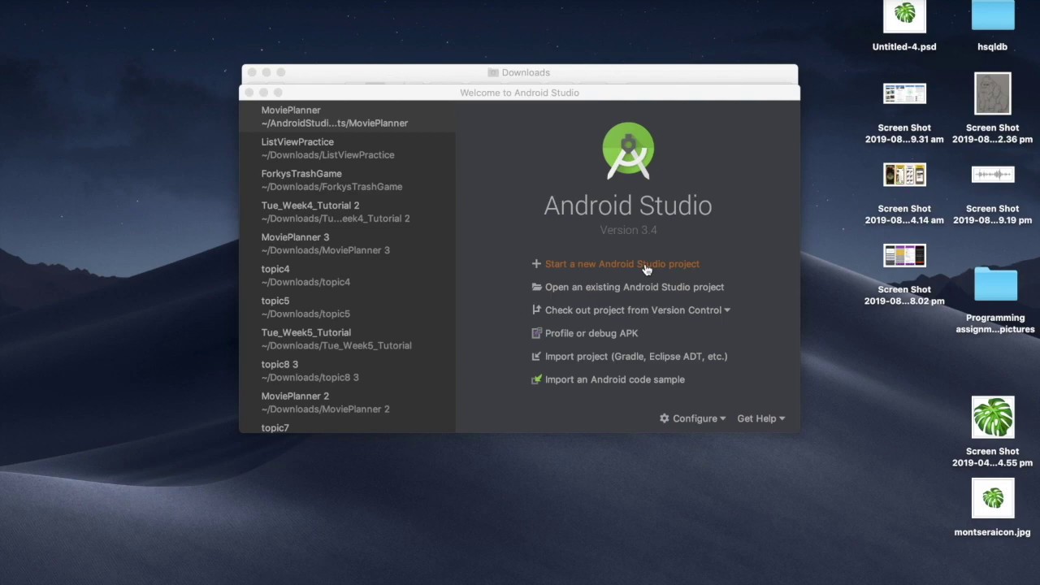The height and width of the screenshot is (585, 1040).
Task: Open recent project topic7
Action: click(348, 427)
